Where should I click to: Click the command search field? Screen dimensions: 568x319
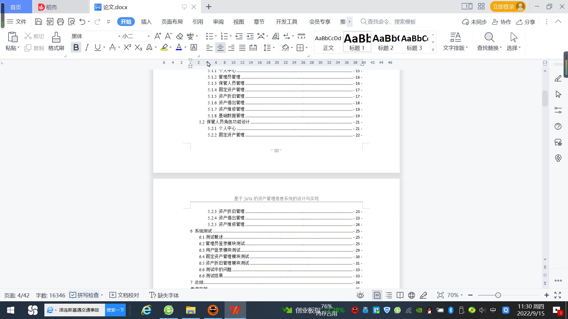388,22
